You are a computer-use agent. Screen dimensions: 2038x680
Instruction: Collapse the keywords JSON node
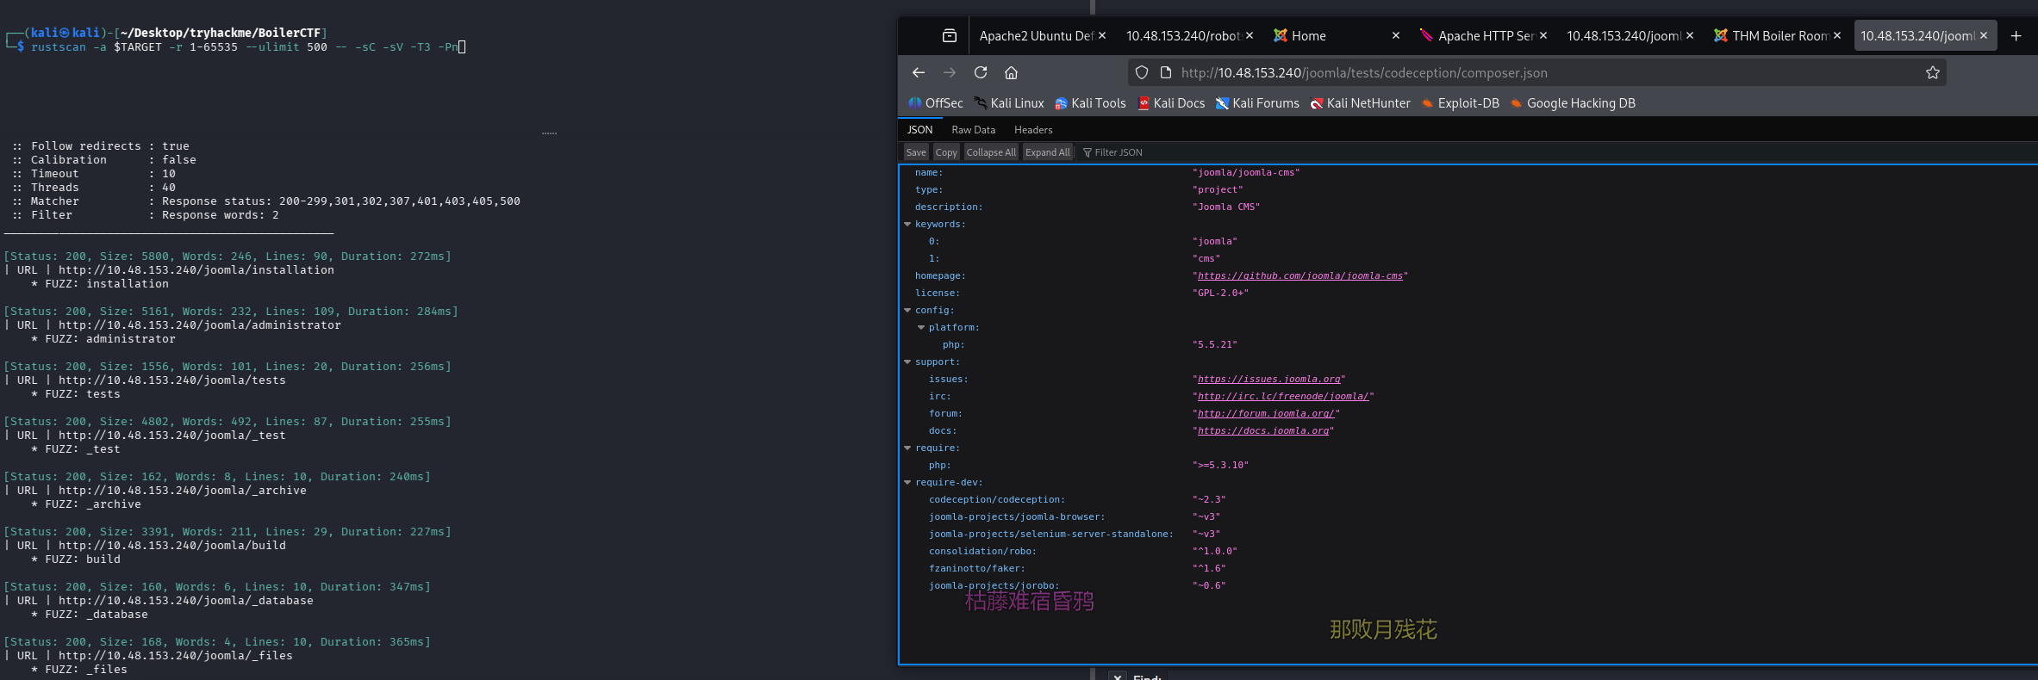907,225
